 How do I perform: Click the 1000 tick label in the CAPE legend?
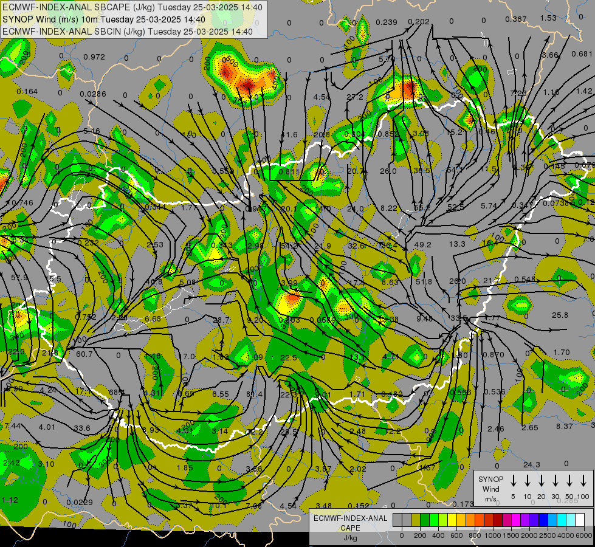tap(493, 535)
